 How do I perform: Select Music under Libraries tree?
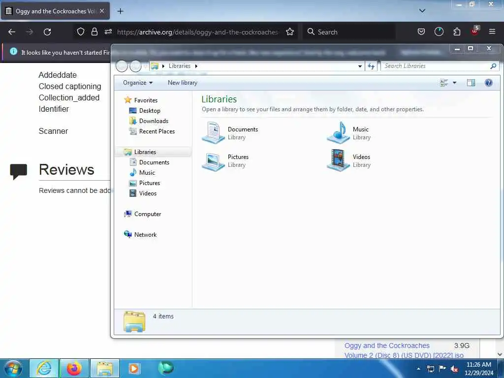[x=147, y=173]
